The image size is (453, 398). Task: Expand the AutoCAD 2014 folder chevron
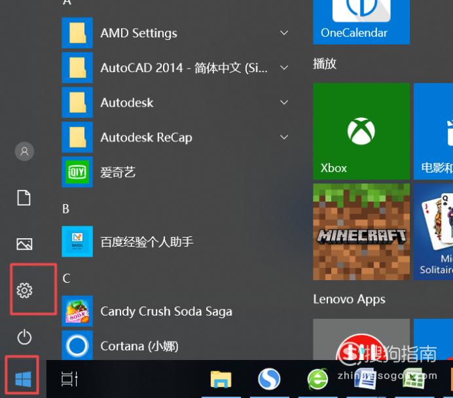[x=284, y=67]
